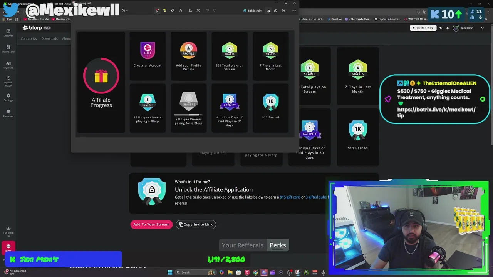Image resolution: width=493 pixels, height=277 pixels.
Task: Open Contact Us in Blerp nav
Action: click(x=29, y=38)
